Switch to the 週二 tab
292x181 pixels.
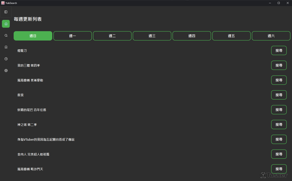[112, 36]
